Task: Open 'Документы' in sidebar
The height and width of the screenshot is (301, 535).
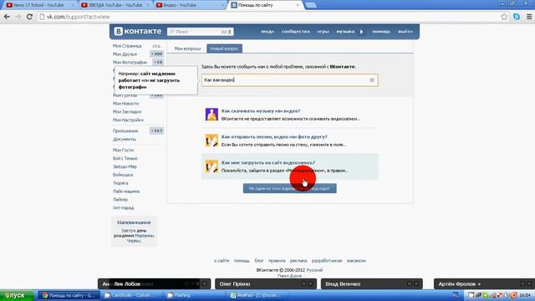Action: 125,139
